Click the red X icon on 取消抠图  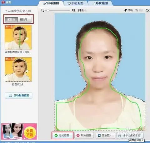click(x=78, y=135)
